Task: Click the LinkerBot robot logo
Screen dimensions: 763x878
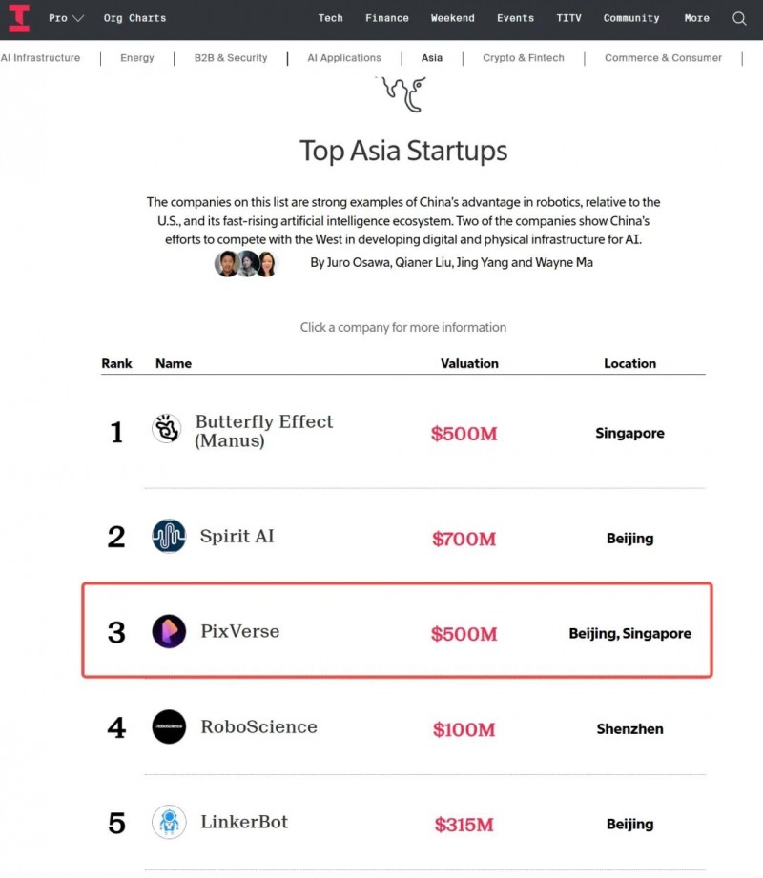Action: click(x=169, y=822)
